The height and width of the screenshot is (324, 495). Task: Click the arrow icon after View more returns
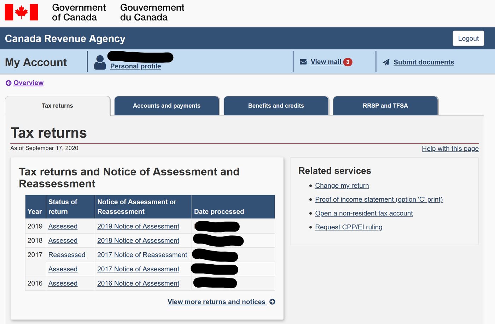tap(272, 302)
